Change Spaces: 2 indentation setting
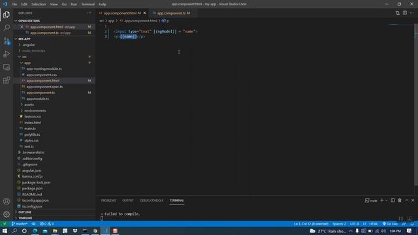 pyautogui.click(x=339, y=224)
